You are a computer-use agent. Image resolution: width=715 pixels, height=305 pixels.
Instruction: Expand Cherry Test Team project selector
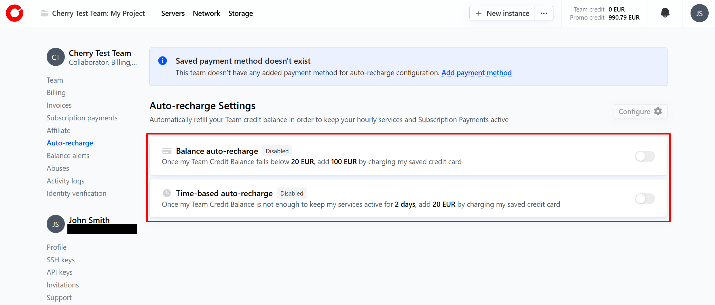coord(98,13)
